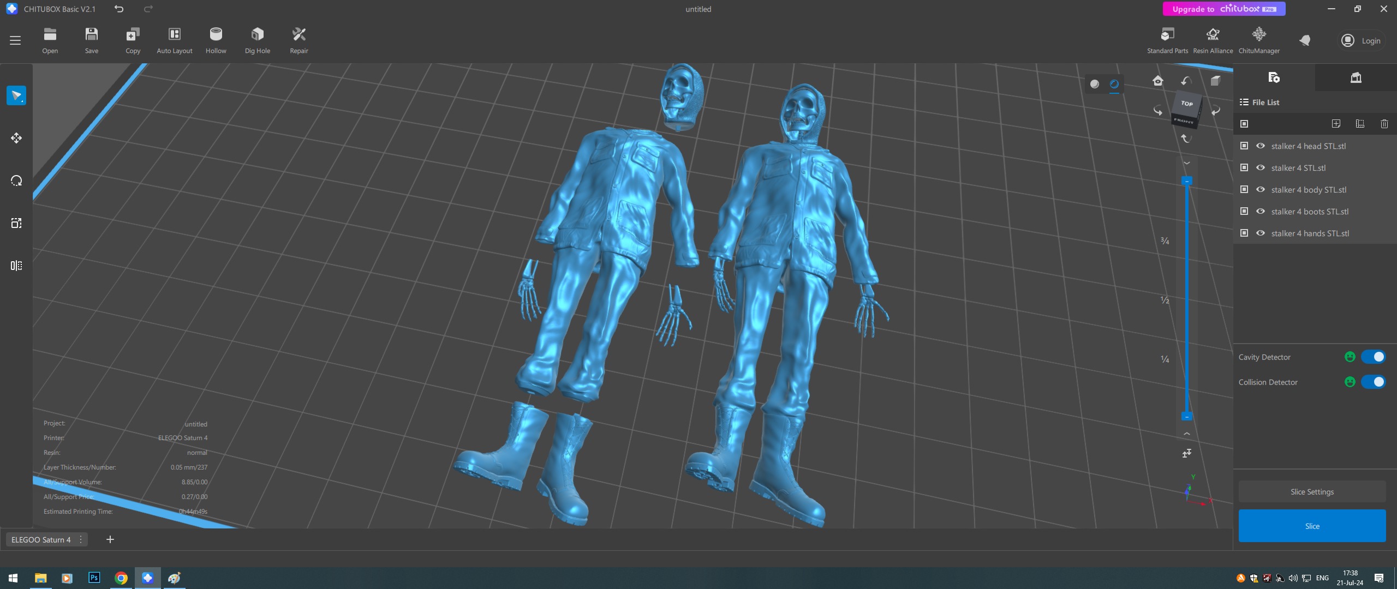Screen dimensions: 1397x589
Task: Activate the selection arrow tool
Action: [x=16, y=95]
